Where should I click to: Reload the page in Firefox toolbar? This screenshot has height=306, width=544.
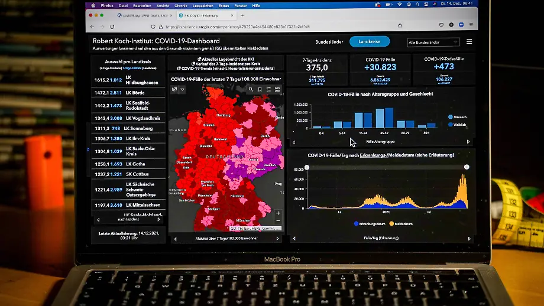click(112, 27)
